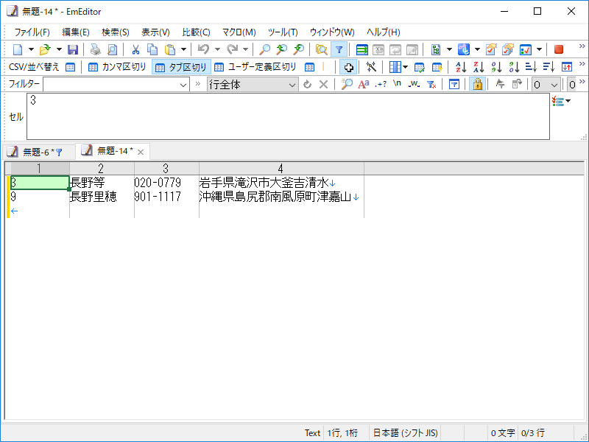The height and width of the screenshot is (442, 589).
Task: Click the Redo arrow icon
Action: pyautogui.click(x=232, y=49)
